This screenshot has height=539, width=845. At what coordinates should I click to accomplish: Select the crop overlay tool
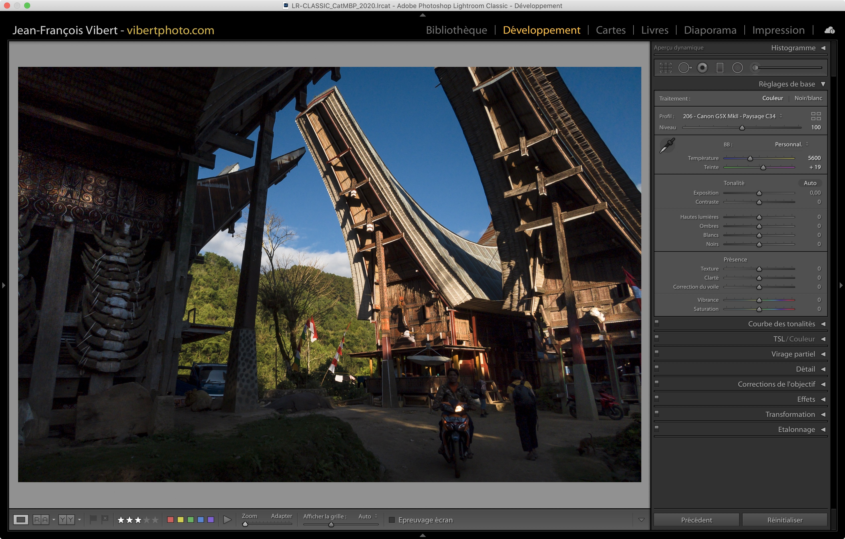pyautogui.click(x=665, y=68)
